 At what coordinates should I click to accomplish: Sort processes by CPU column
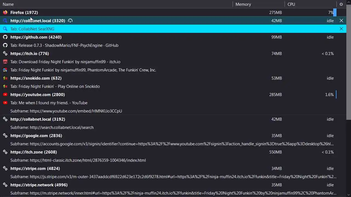click(311, 4)
